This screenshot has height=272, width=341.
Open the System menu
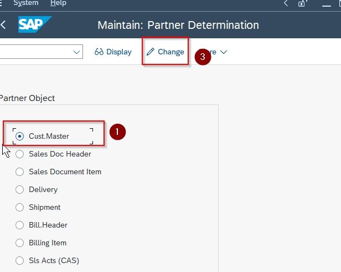[x=26, y=3]
